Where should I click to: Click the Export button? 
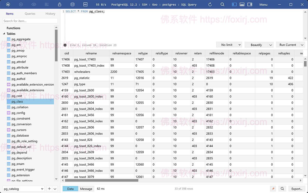tap(296, 188)
